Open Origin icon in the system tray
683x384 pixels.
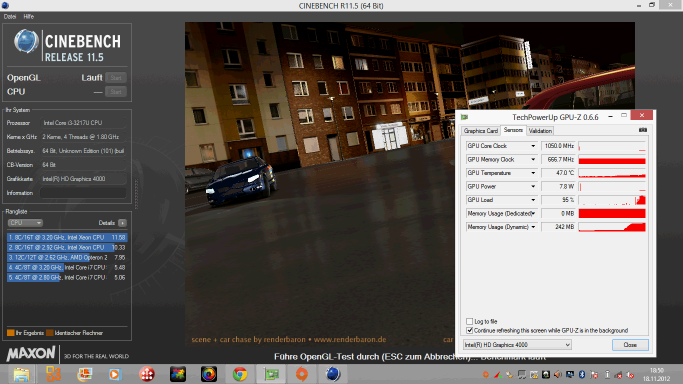point(485,374)
